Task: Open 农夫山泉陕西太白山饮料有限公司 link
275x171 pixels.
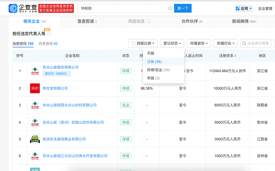Action: [70, 105]
